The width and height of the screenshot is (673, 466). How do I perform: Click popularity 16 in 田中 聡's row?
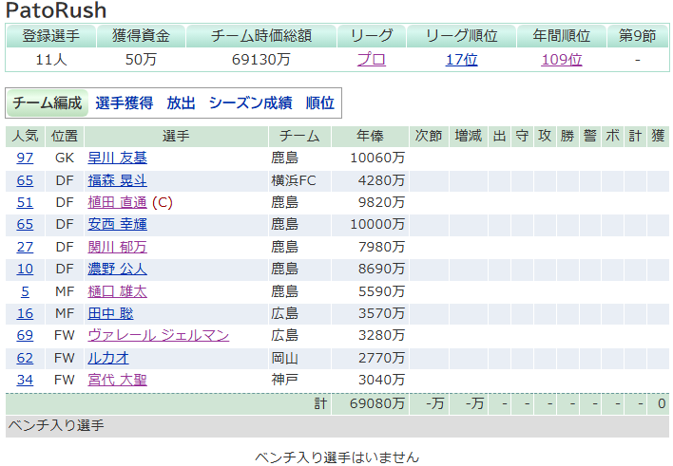(x=25, y=313)
